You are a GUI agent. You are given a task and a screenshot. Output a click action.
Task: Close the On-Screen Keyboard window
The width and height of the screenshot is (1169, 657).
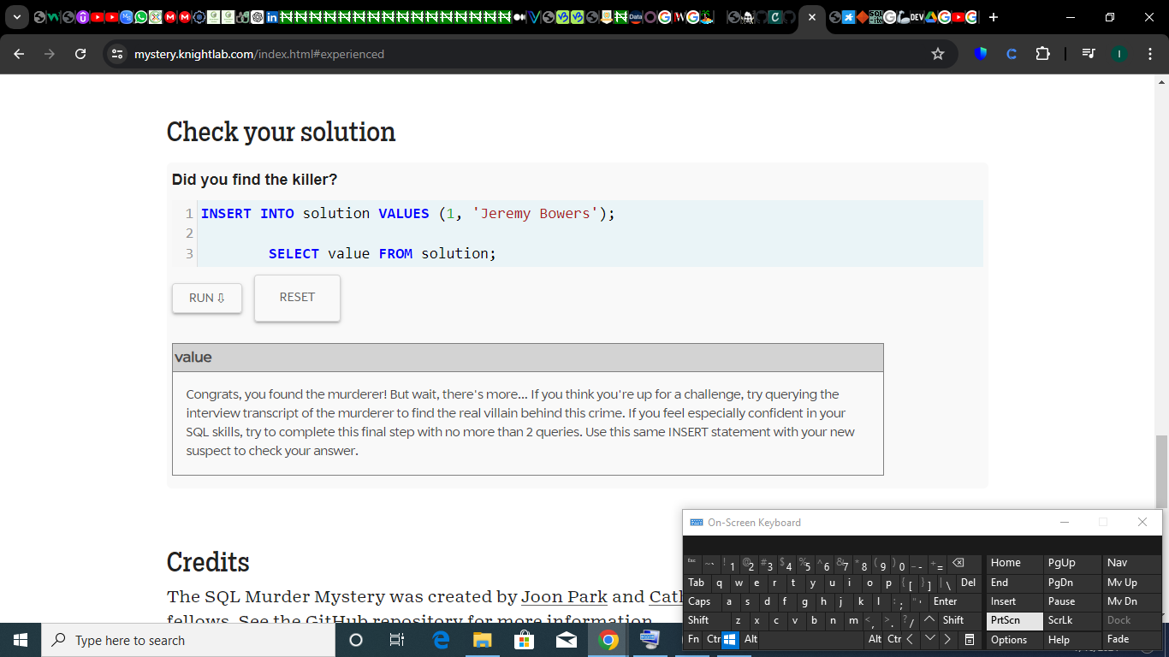[x=1142, y=522]
